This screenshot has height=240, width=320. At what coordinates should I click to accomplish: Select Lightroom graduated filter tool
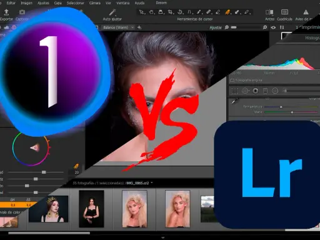[x=265, y=91]
